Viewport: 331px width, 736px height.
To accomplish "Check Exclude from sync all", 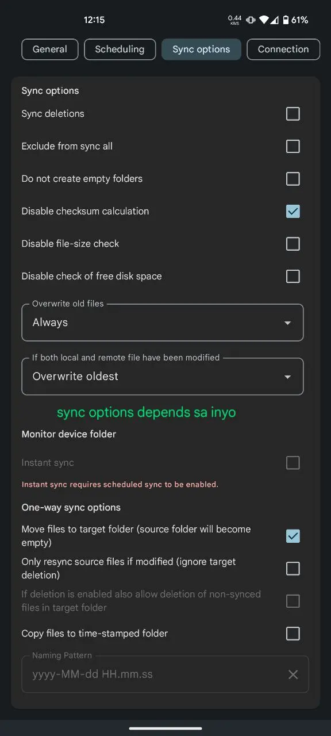I will (293, 146).
